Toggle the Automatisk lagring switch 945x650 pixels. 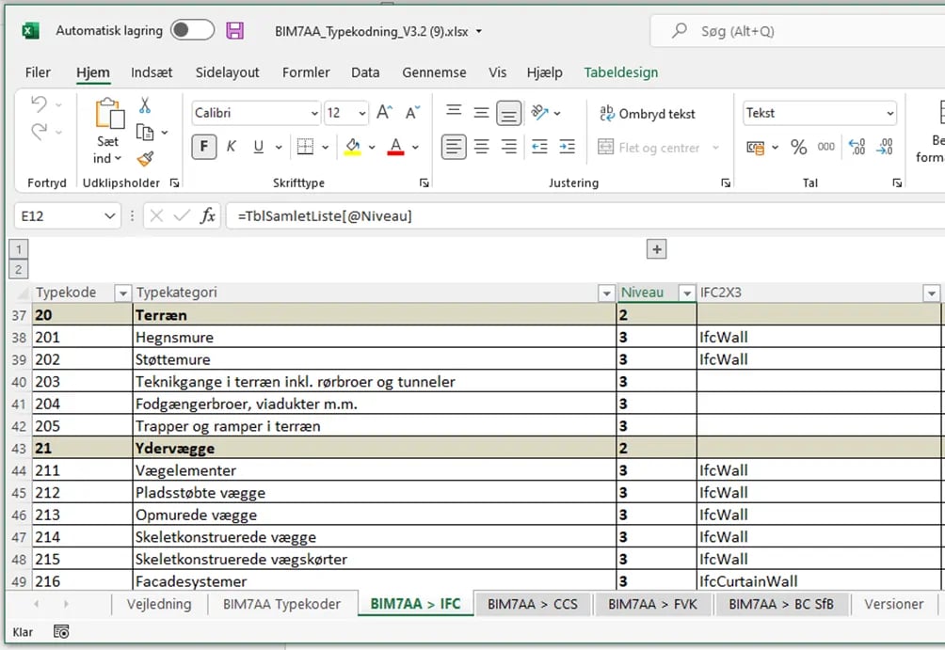pos(192,30)
